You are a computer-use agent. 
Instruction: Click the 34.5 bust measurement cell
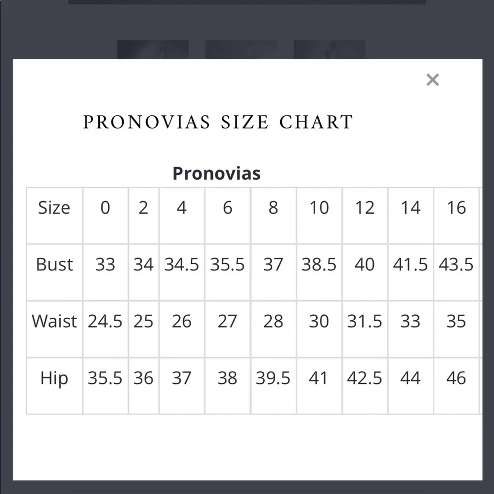pos(182,265)
